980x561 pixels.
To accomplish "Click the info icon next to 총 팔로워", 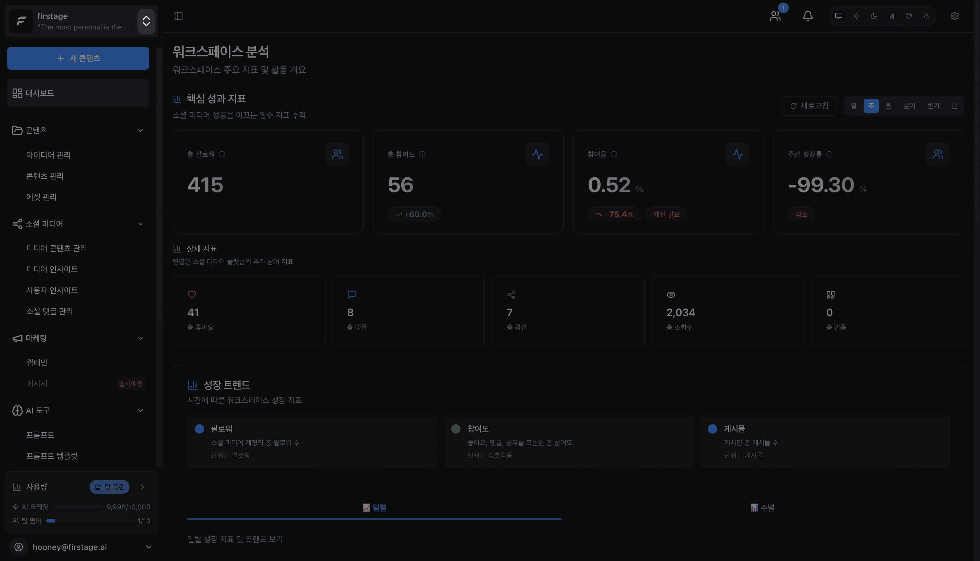I will [x=222, y=155].
